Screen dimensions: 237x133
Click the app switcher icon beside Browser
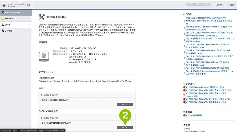point(29,5)
